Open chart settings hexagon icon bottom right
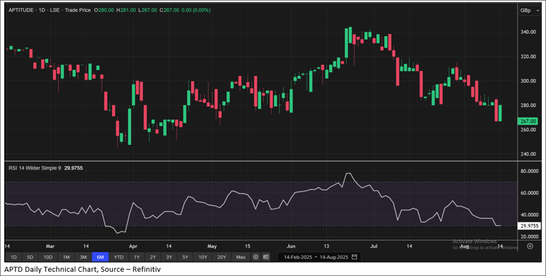This screenshot has width=546, height=276. (x=530, y=246)
